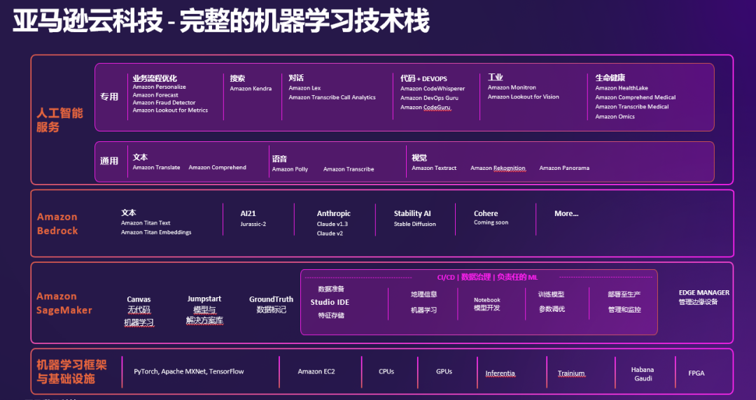Click PyTorch, Apache MXNet, TensorFlow text

coord(189,371)
